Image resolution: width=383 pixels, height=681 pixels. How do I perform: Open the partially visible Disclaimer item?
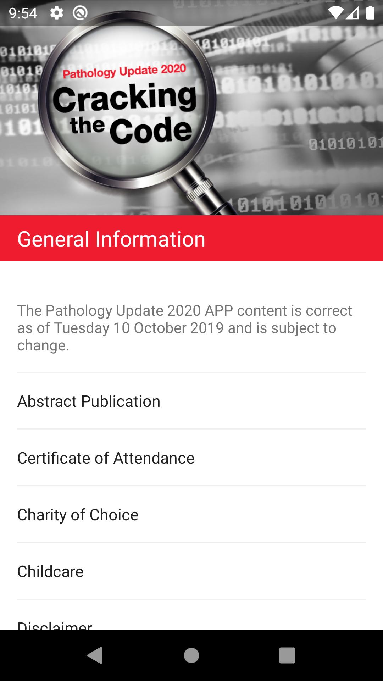tap(55, 625)
